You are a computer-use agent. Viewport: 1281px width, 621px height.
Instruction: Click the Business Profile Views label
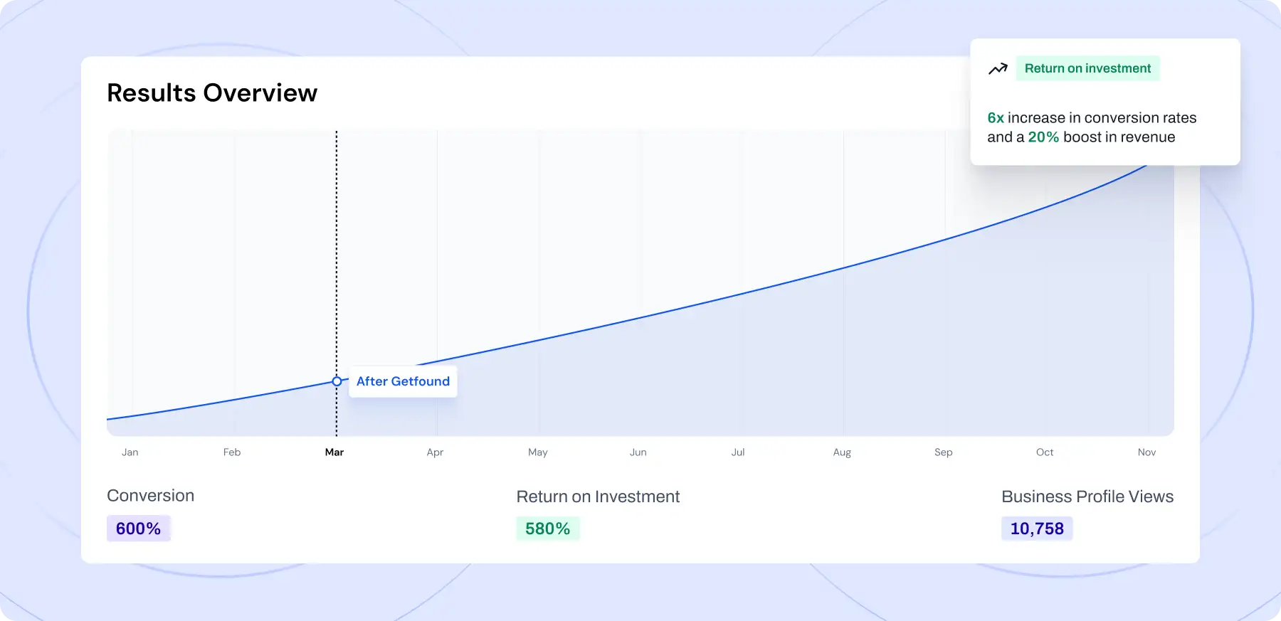(x=1087, y=497)
